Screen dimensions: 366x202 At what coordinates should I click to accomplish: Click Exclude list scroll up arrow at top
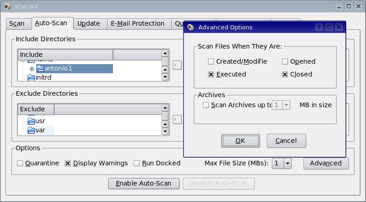click(165, 108)
